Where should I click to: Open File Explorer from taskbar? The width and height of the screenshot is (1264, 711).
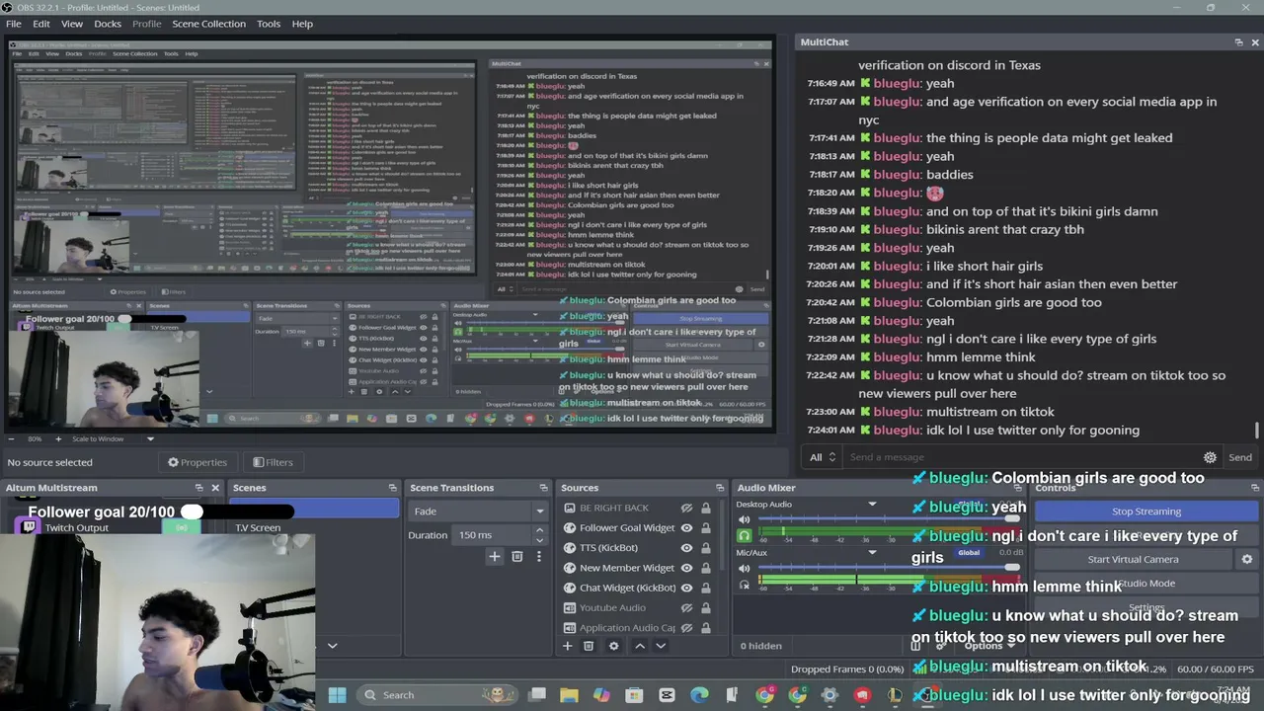(569, 695)
